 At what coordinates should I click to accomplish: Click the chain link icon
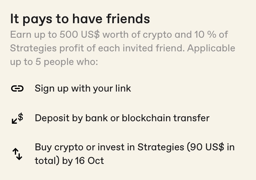click(x=17, y=88)
